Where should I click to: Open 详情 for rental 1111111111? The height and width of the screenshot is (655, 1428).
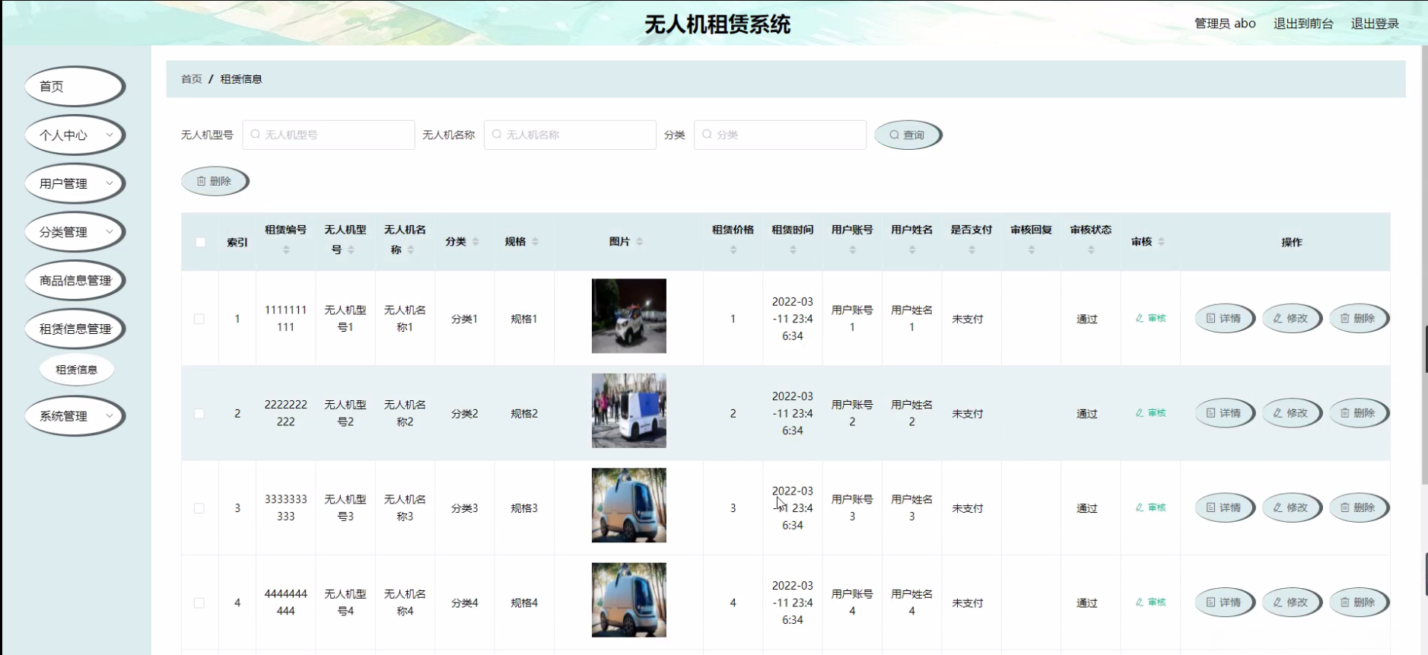click(x=1224, y=319)
